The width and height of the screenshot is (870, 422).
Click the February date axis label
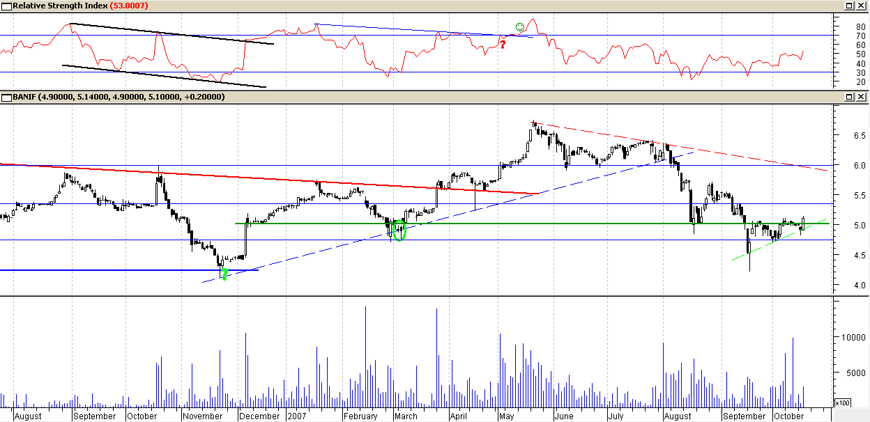[360, 416]
